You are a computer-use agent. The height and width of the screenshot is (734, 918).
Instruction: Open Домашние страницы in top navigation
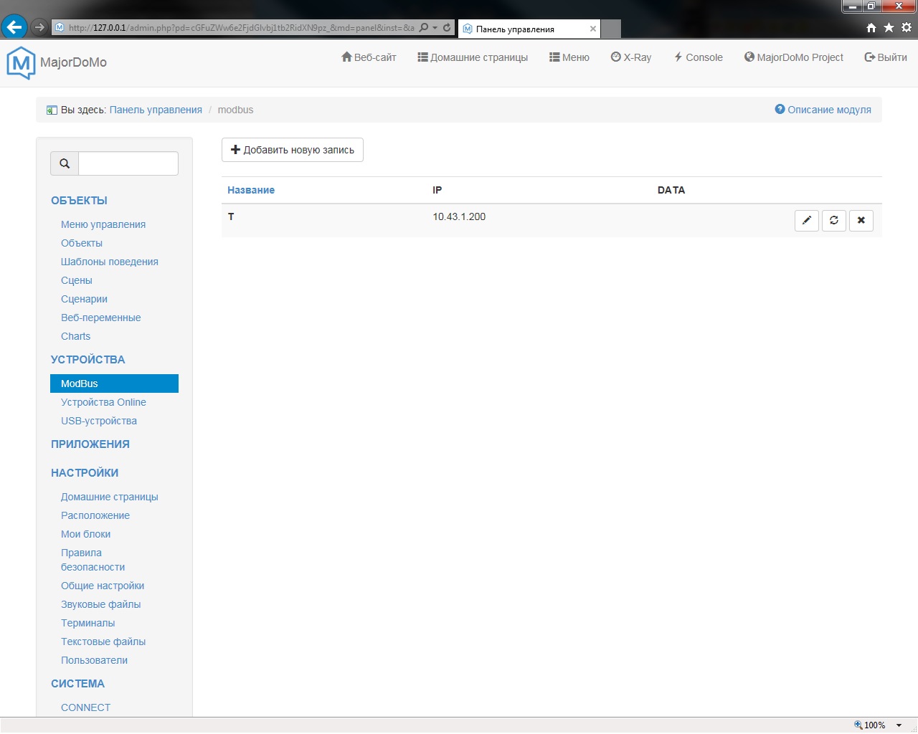(x=473, y=57)
